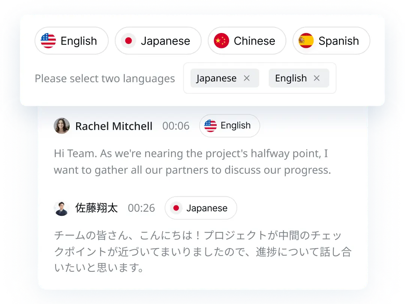The width and height of the screenshot is (405, 304).
Task: Select the Japanese language chip
Action: coord(158,41)
